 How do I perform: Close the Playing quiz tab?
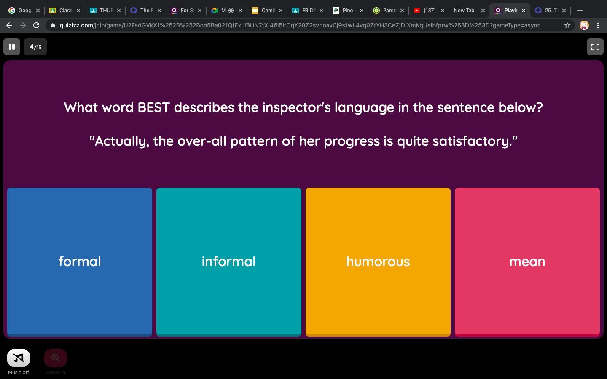[524, 11]
